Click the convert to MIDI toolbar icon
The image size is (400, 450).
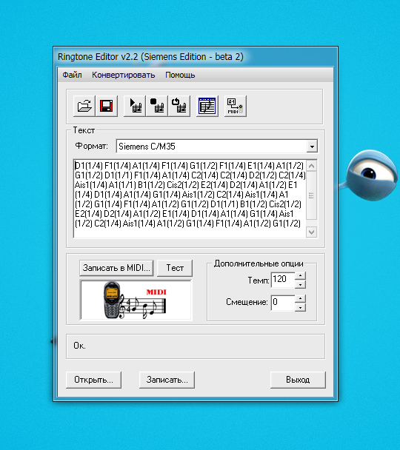[x=235, y=106]
